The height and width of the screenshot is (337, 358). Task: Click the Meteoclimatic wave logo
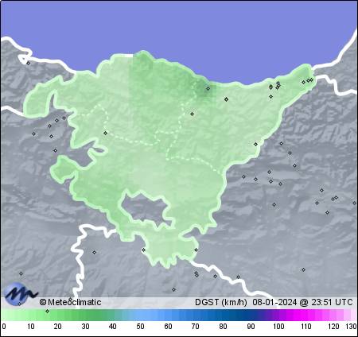click(x=21, y=292)
